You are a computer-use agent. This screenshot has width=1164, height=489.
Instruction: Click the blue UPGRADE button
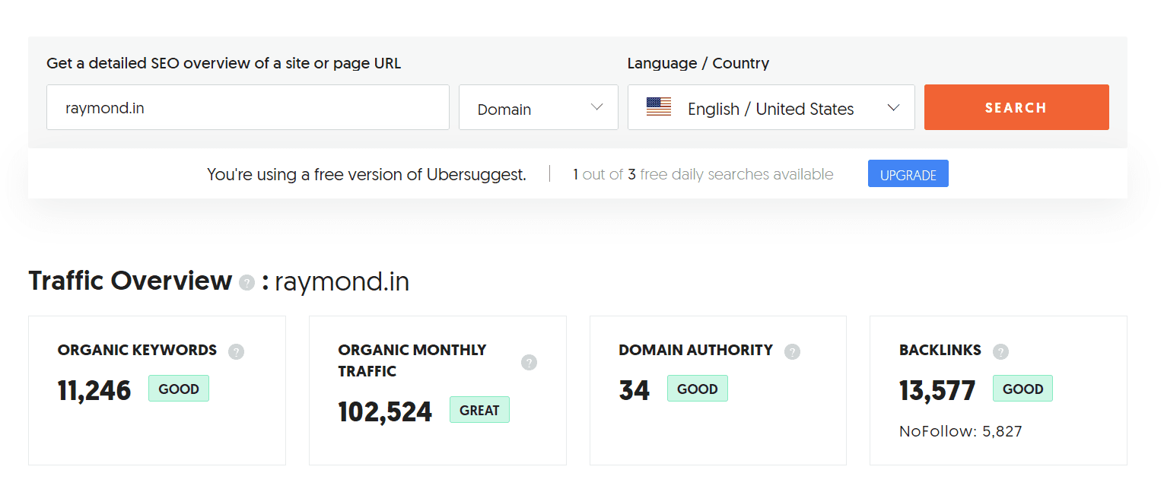[908, 174]
